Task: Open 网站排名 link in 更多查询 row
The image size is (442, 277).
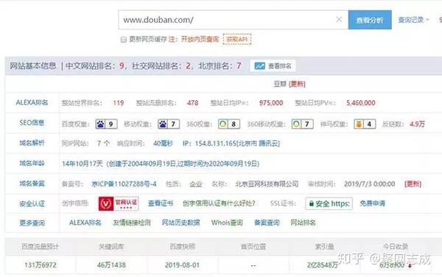Action: (303, 222)
